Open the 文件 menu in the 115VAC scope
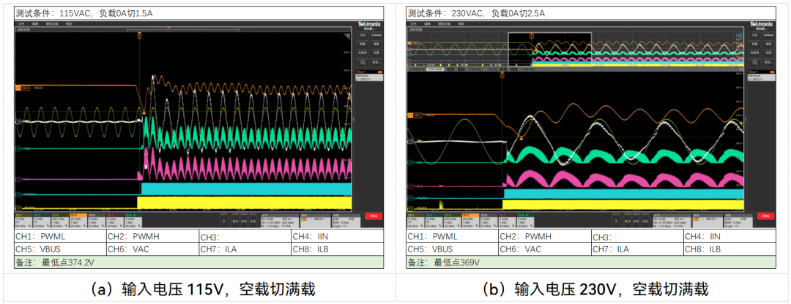 (21, 23)
